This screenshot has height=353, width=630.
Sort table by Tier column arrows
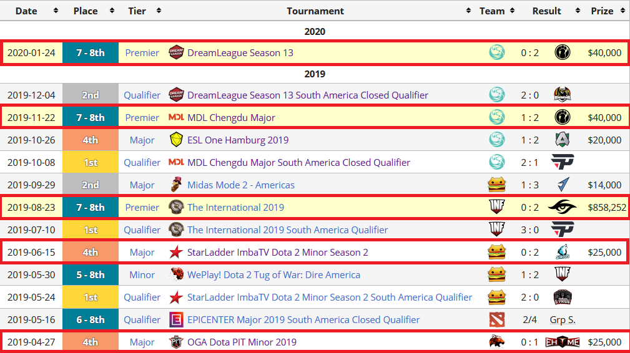pos(159,11)
